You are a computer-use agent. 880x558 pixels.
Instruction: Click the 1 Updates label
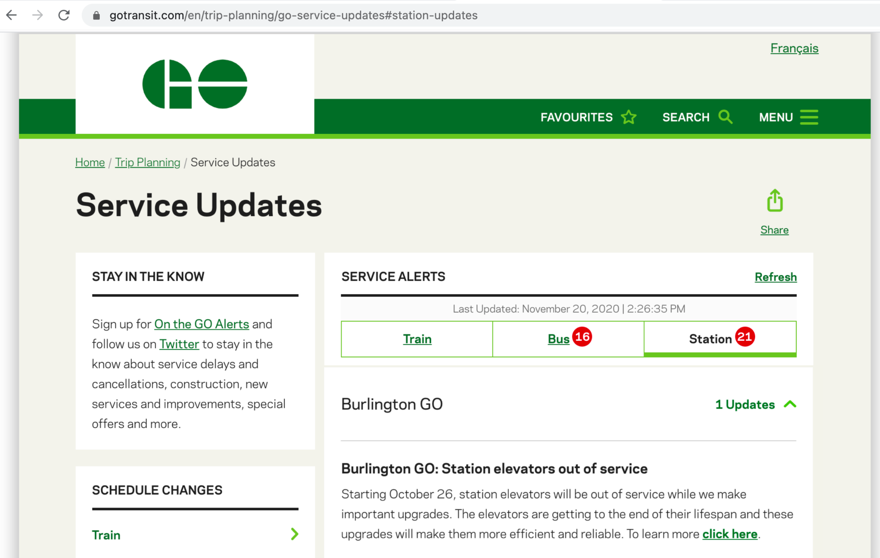[745, 405]
